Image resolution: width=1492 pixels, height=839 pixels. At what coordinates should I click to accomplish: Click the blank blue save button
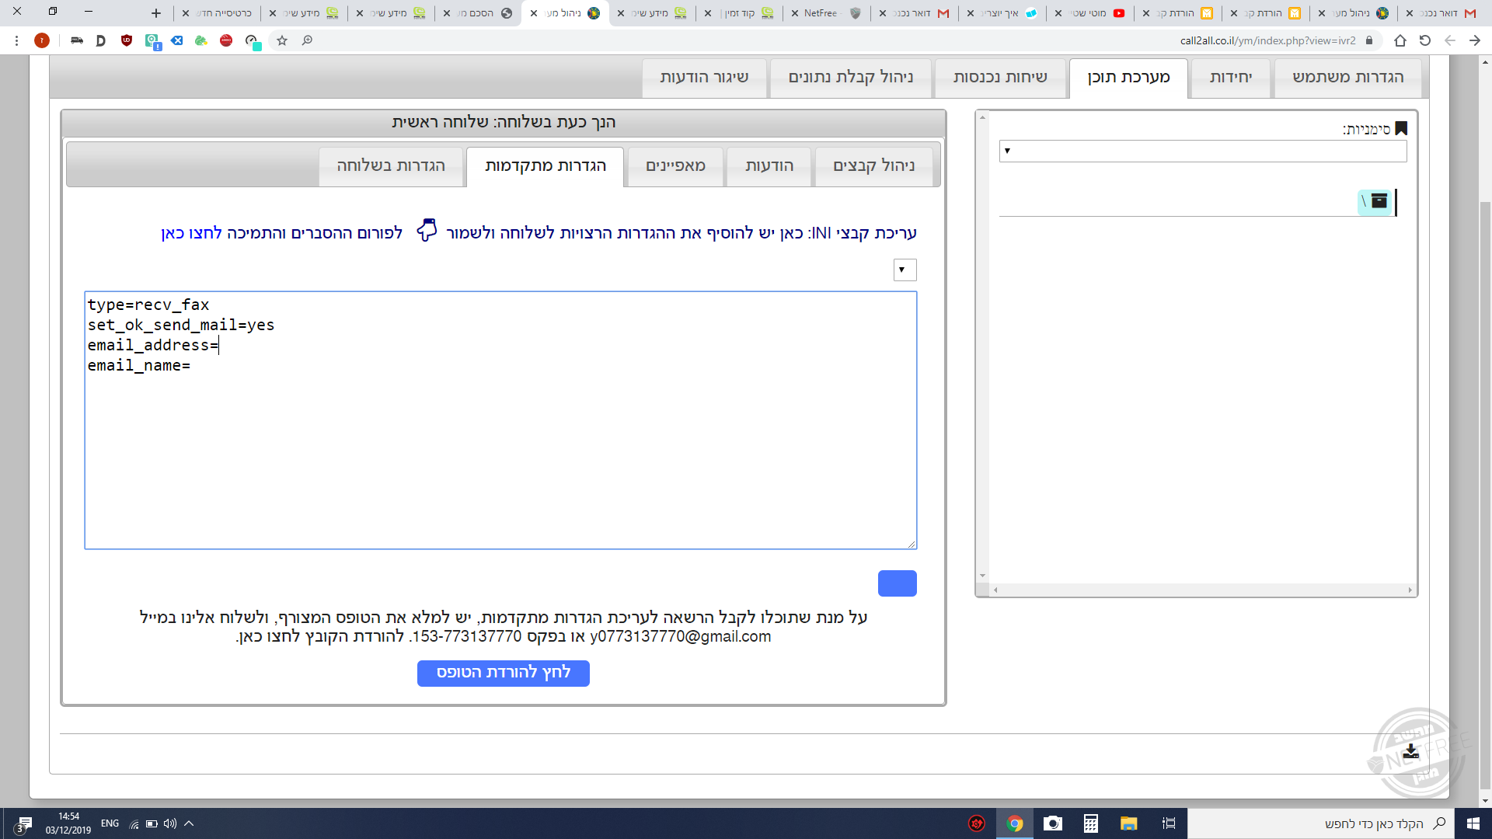897,583
